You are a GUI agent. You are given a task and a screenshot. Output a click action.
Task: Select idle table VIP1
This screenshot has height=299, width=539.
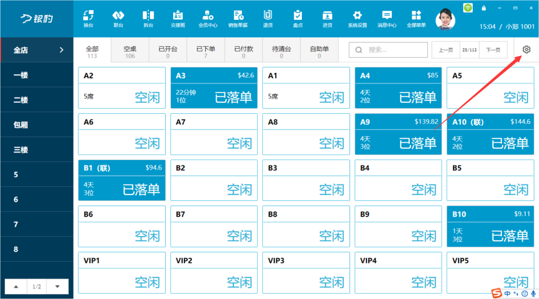tap(122, 273)
